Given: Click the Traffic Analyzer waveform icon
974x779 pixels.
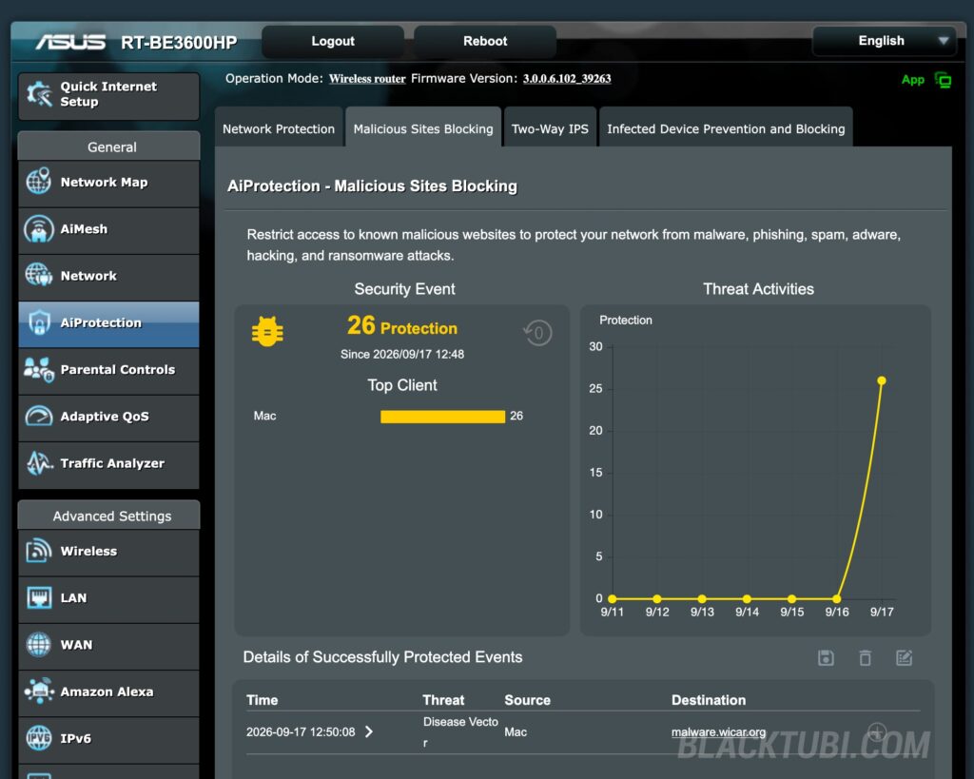Looking at the screenshot, I should [x=39, y=463].
